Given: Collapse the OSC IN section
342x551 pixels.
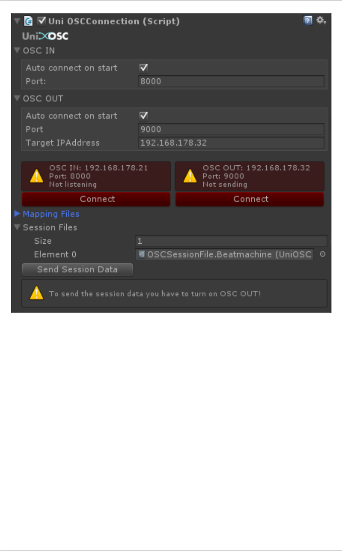Looking at the screenshot, I should click(x=17, y=50).
